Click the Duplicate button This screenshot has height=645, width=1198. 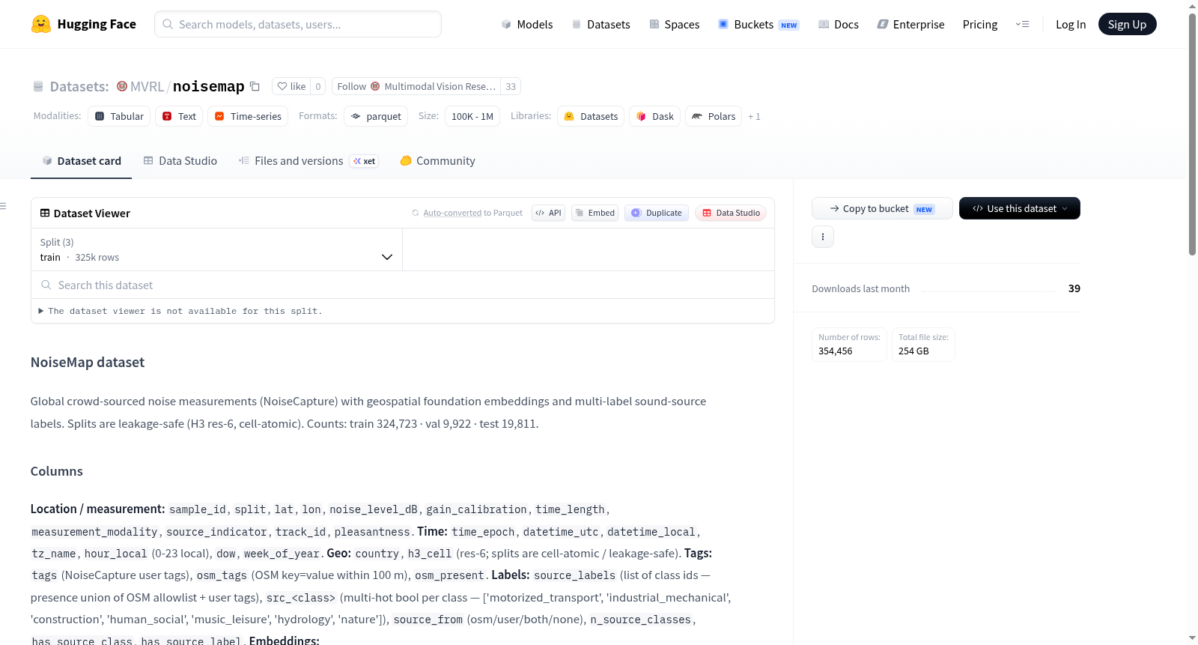(x=657, y=213)
